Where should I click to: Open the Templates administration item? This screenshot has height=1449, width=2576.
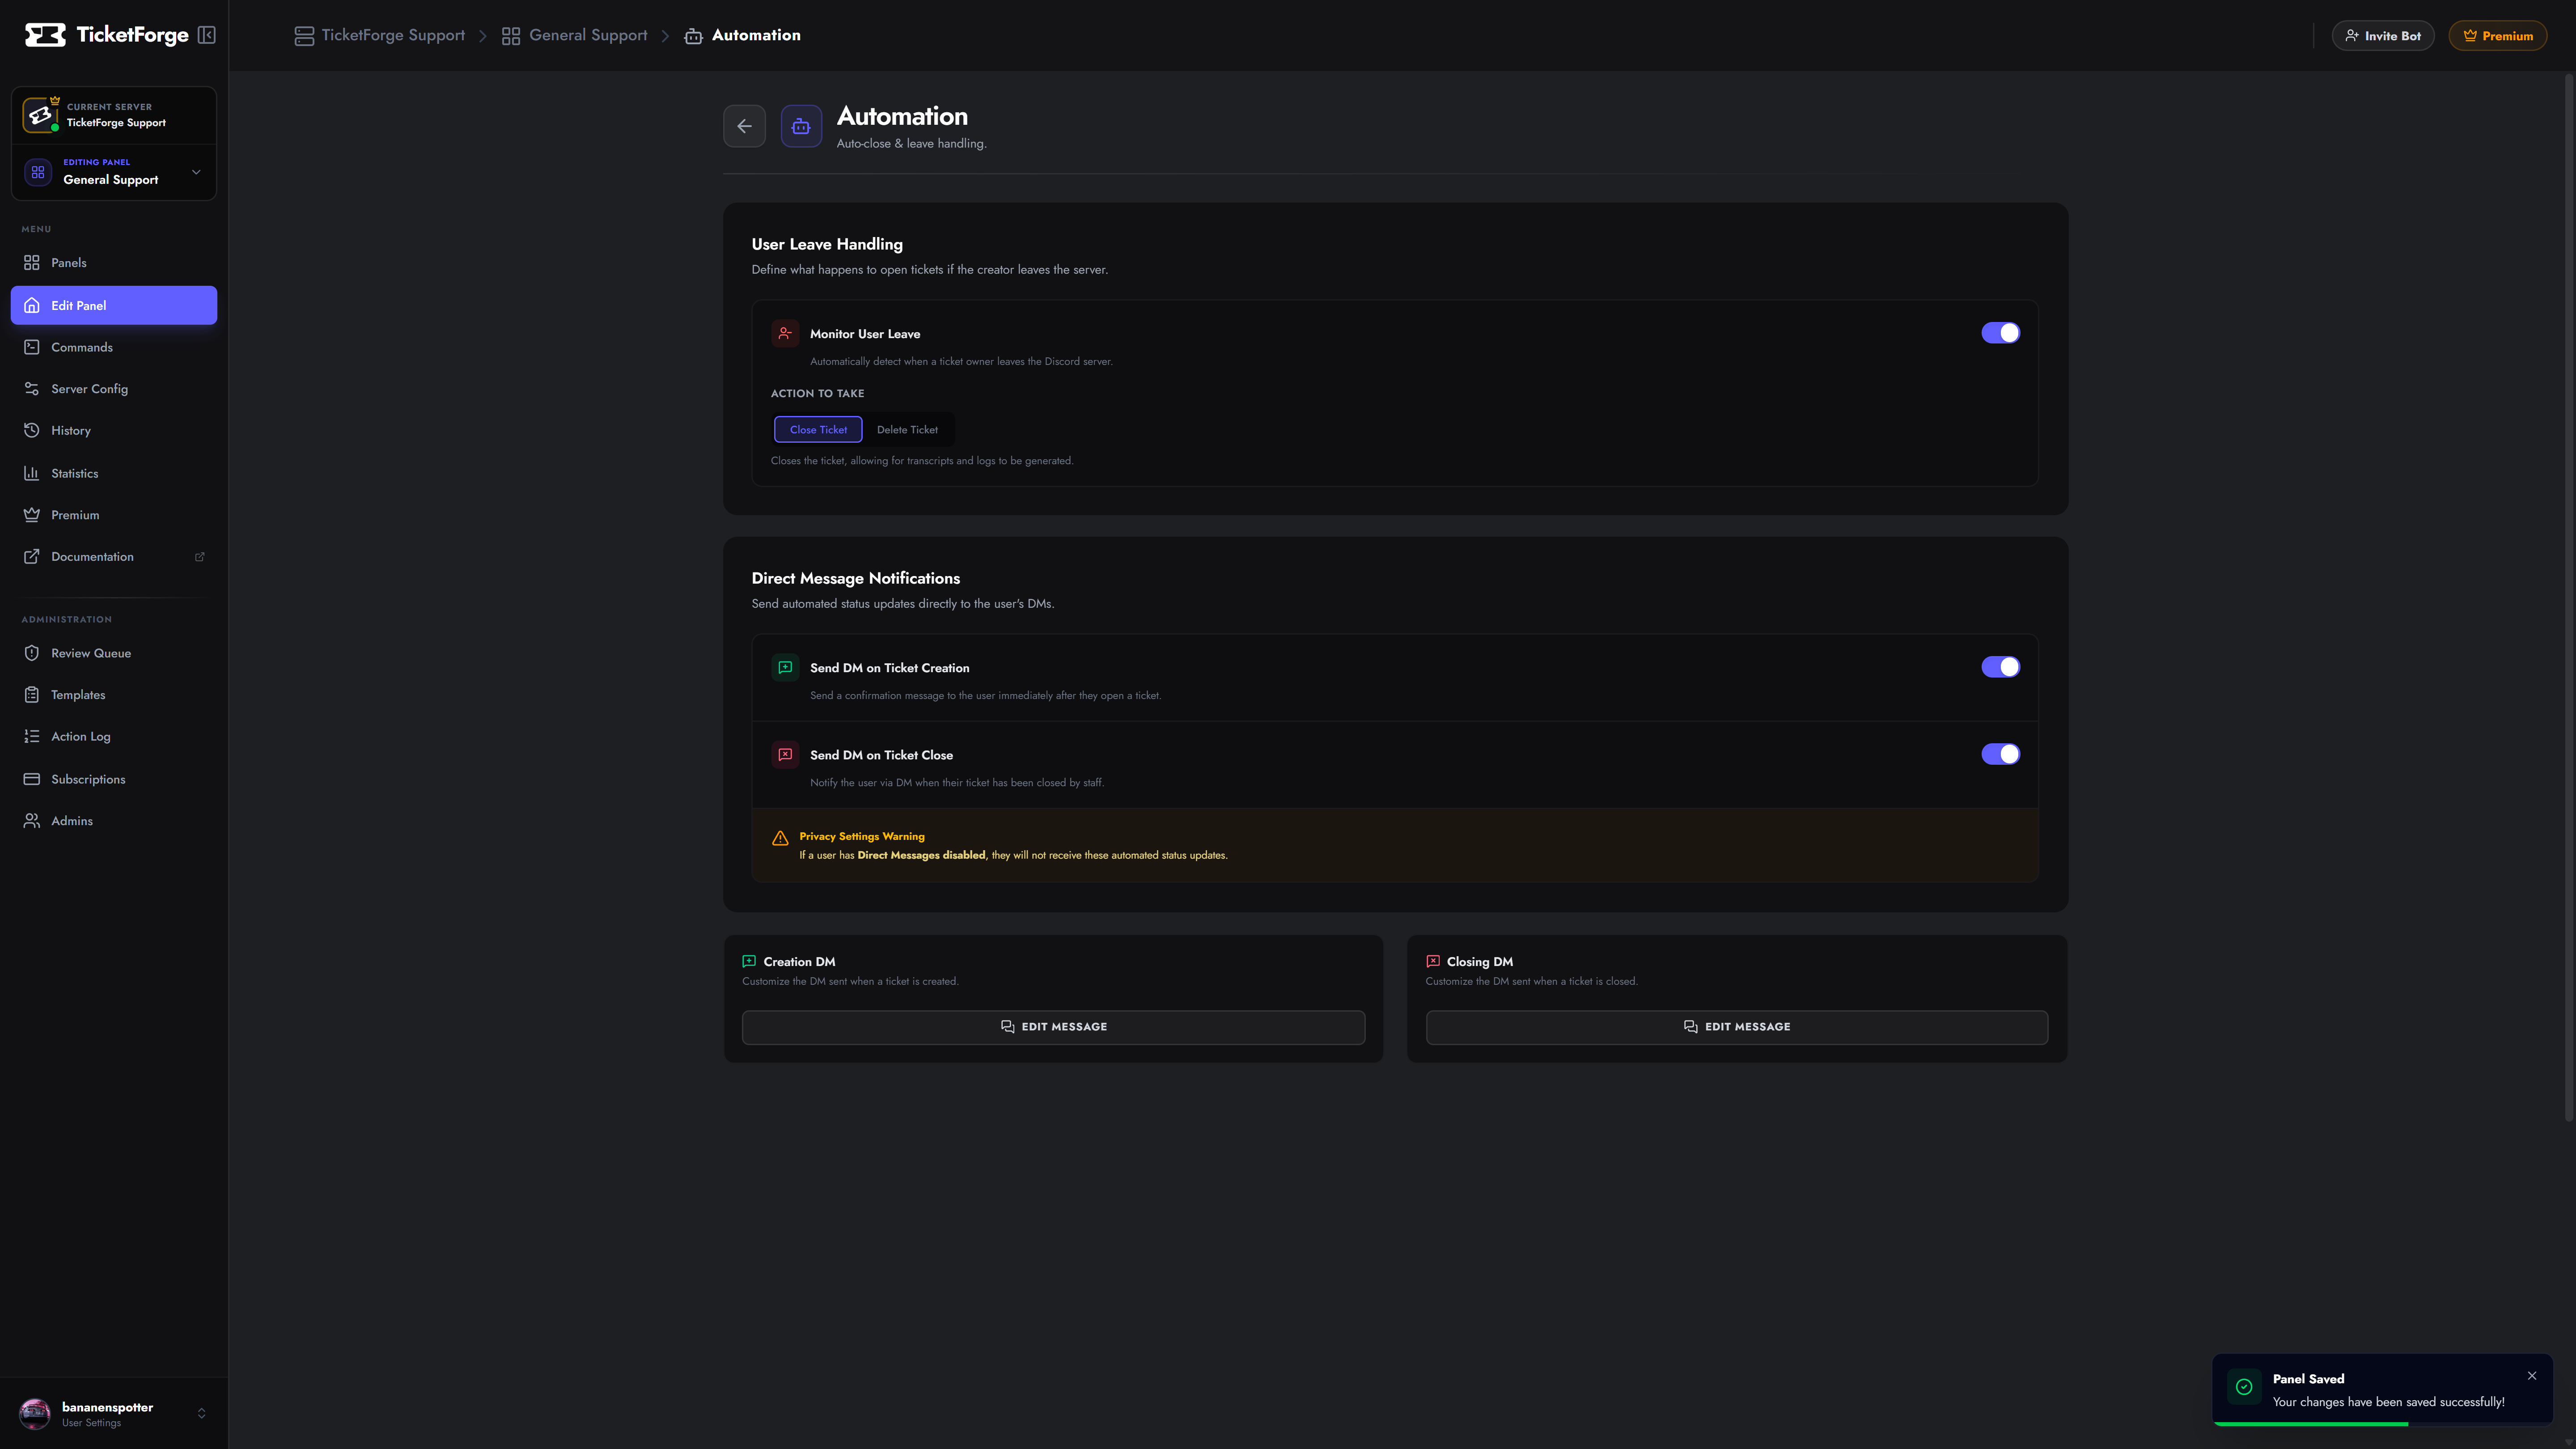click(x=114, y=695)
